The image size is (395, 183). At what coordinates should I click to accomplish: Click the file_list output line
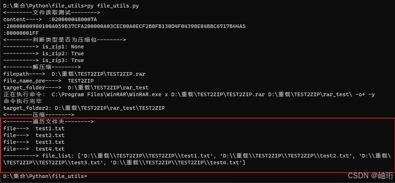click(x=197, y=159)
